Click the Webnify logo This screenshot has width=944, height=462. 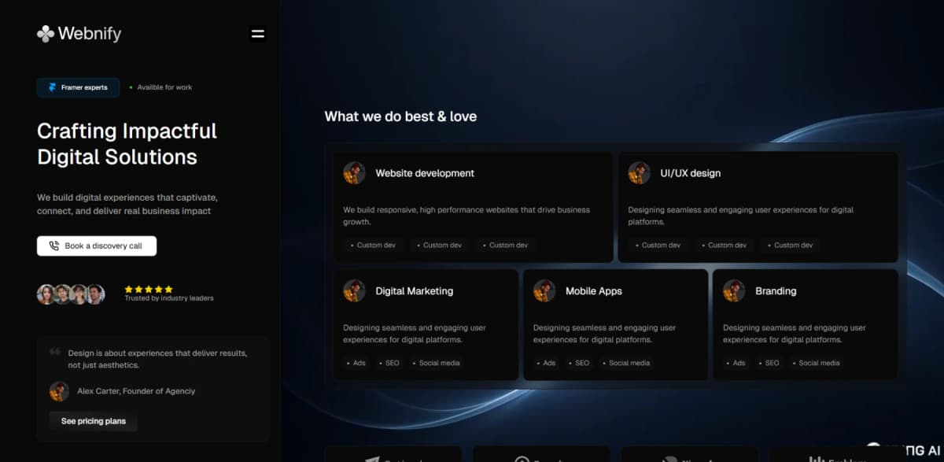[x=79, y=34]
